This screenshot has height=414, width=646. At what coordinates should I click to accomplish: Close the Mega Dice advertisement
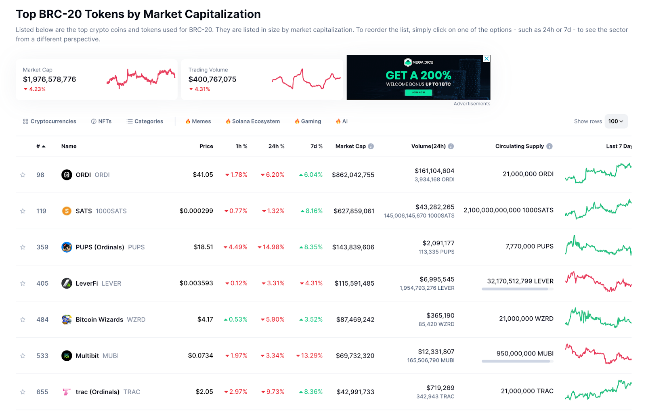(x=487, y=59)
